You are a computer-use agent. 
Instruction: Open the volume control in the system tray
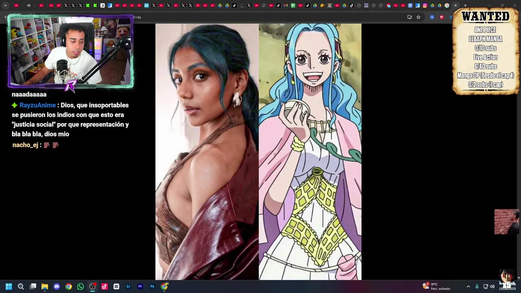[492, 286]
